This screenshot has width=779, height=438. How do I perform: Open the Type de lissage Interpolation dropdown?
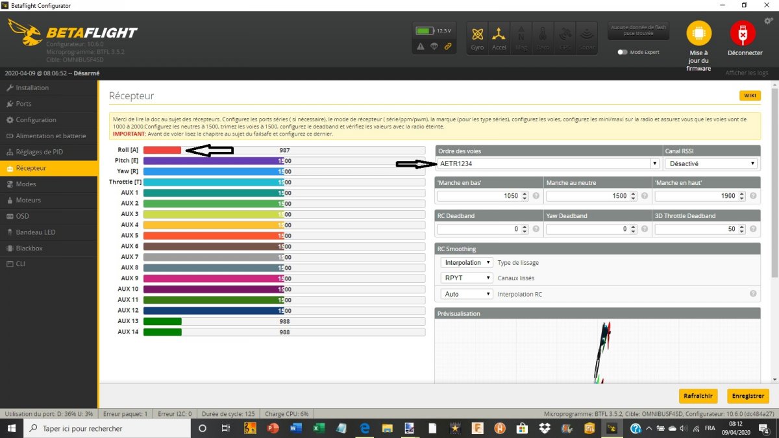467,263
